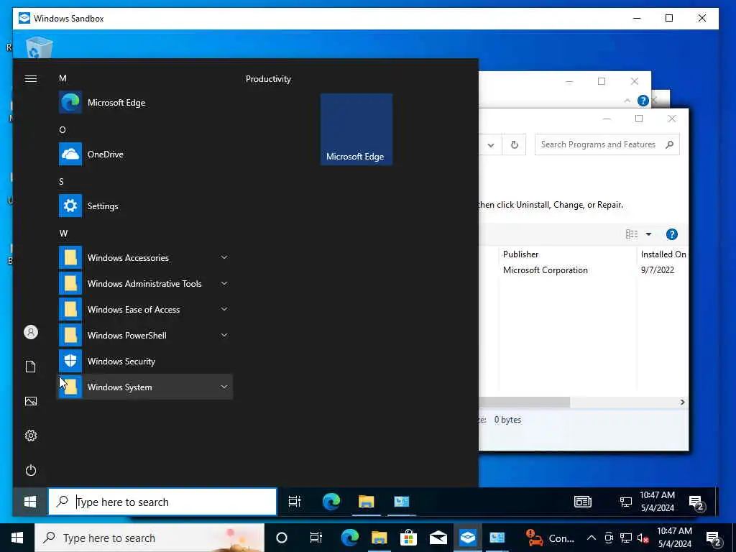The height and width of the screenshot is (552, 736).
Task: Maximize the Windows Sandbox window
Action: pyautogui.click(x=669, y=18)
